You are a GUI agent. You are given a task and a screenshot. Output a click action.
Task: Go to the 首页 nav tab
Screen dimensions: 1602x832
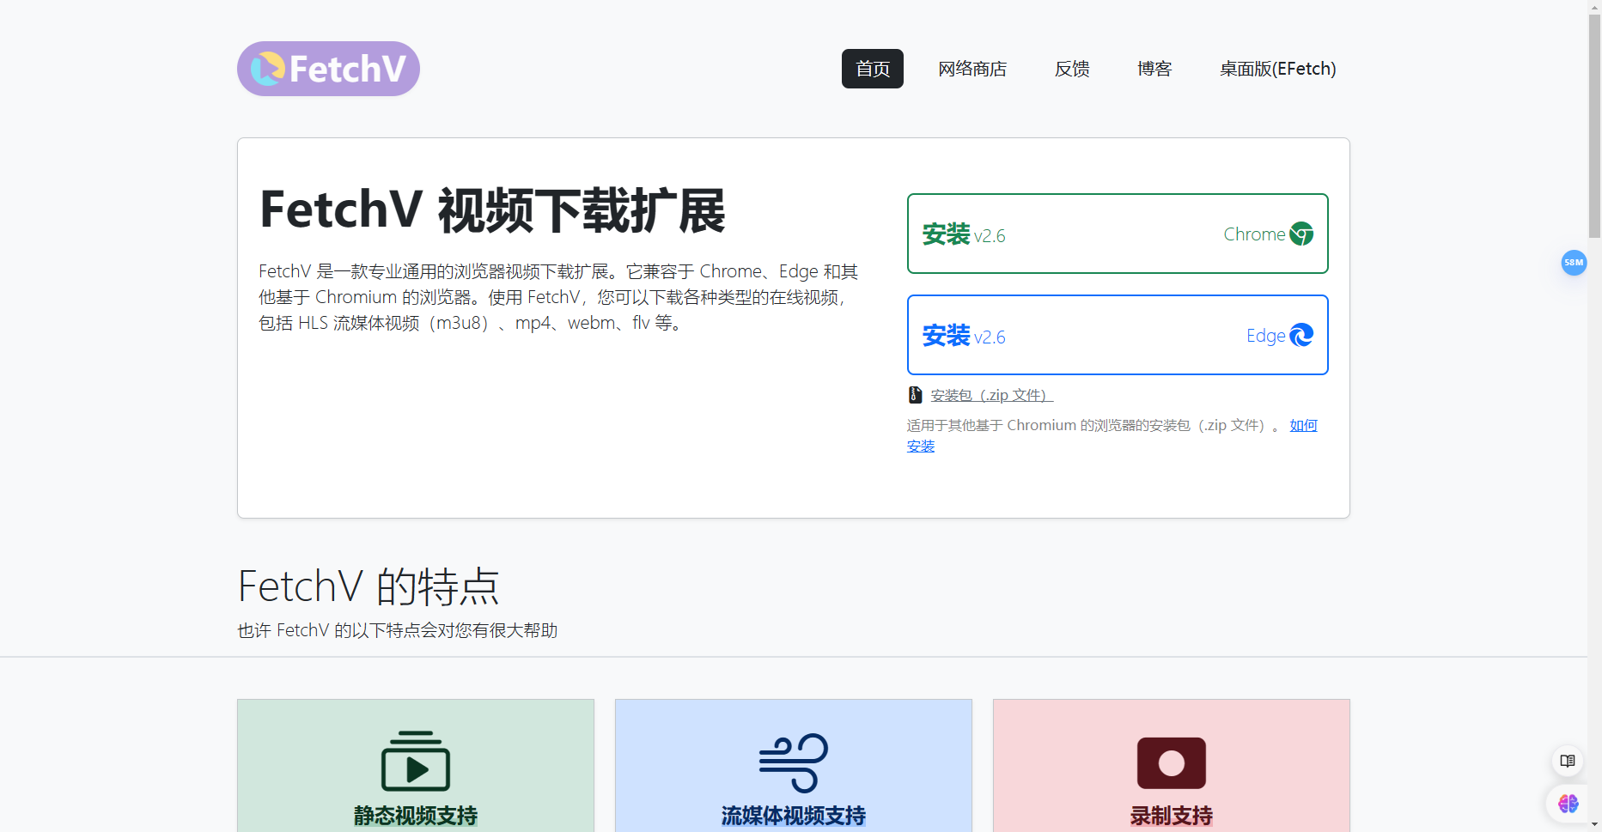point(873,69)
